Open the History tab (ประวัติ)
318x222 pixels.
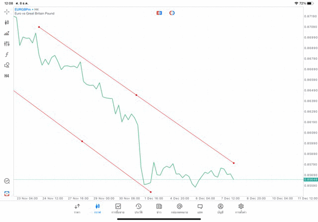(139, 208)
